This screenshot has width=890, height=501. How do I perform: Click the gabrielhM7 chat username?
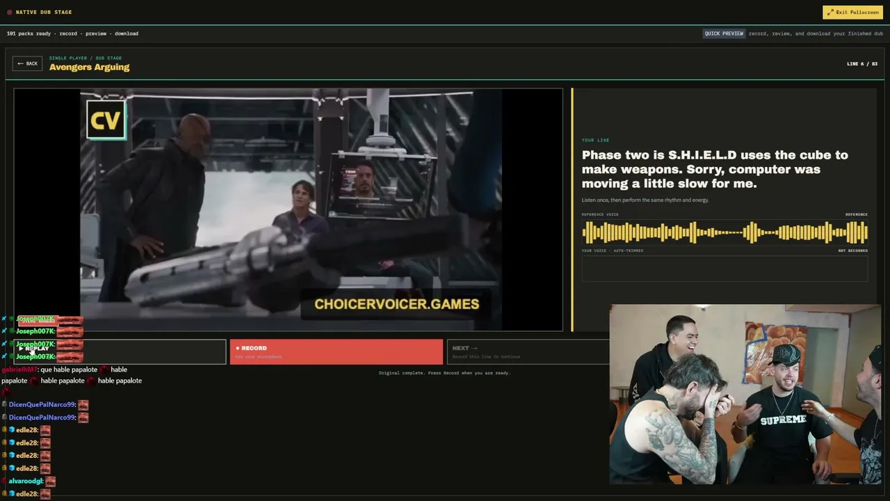pos(19,369)
